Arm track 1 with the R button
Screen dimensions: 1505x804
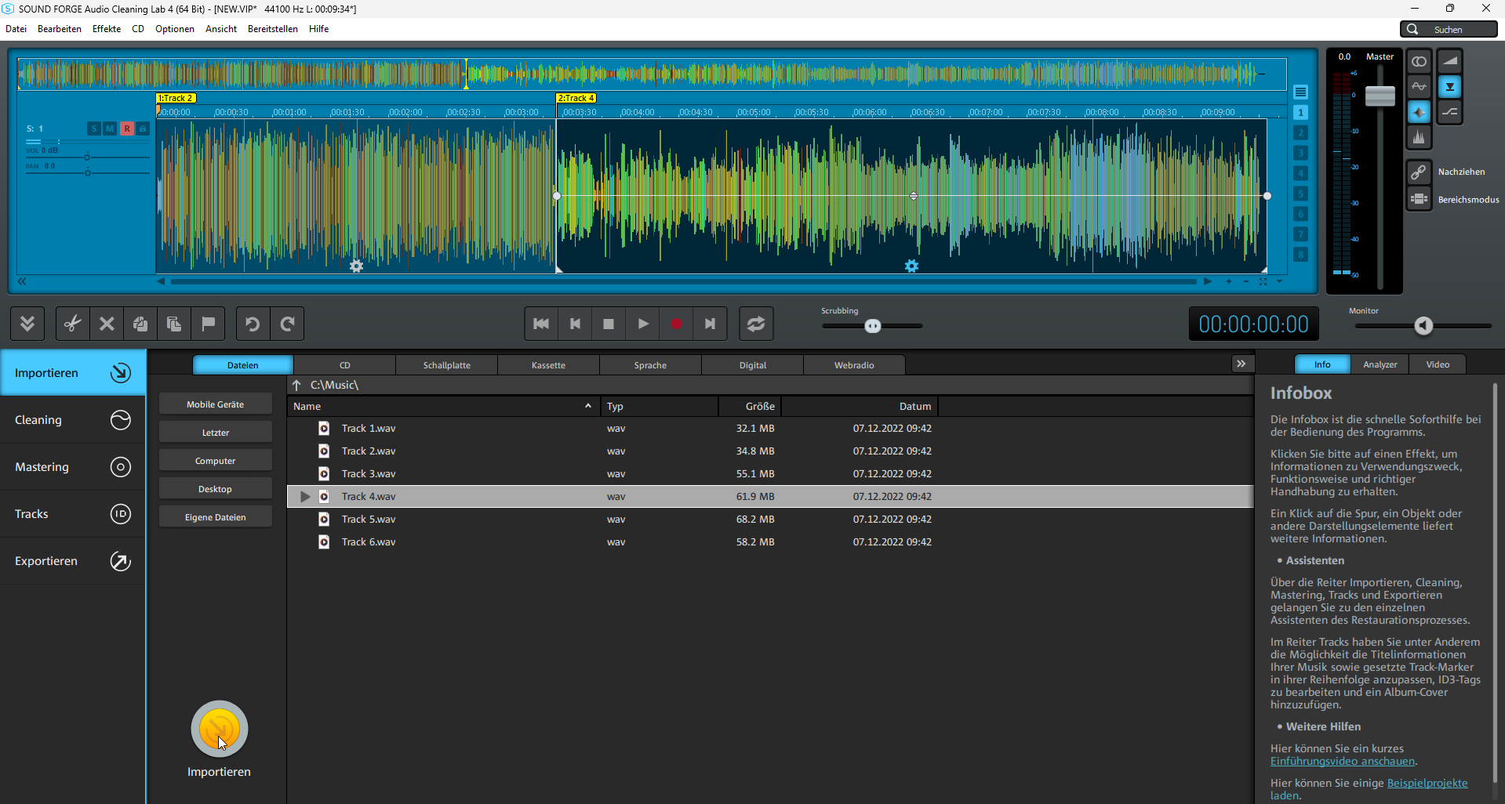126,129
